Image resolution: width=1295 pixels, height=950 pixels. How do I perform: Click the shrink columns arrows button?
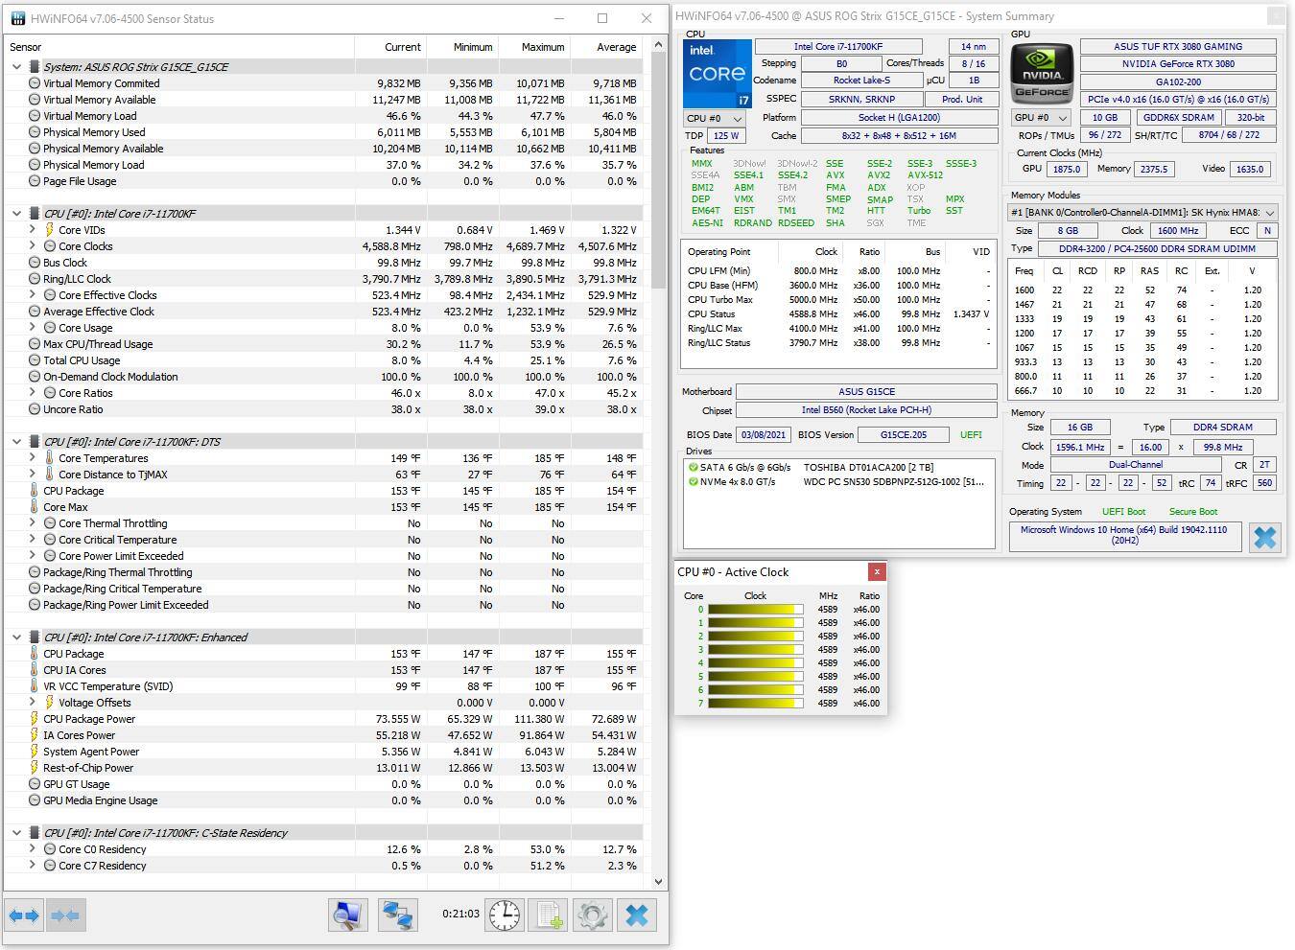tap(65, 915)
